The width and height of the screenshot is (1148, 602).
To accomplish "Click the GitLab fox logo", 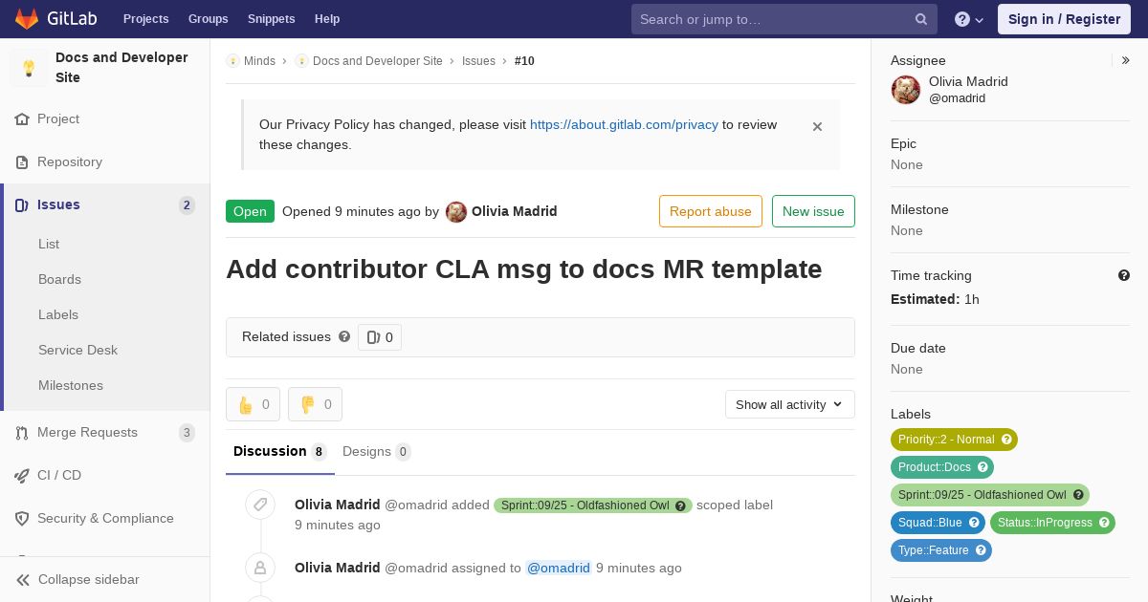I will click(27, 19).
